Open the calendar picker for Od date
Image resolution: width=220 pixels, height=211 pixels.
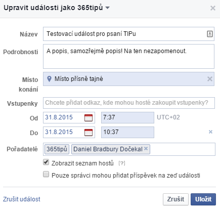(89, 118)
